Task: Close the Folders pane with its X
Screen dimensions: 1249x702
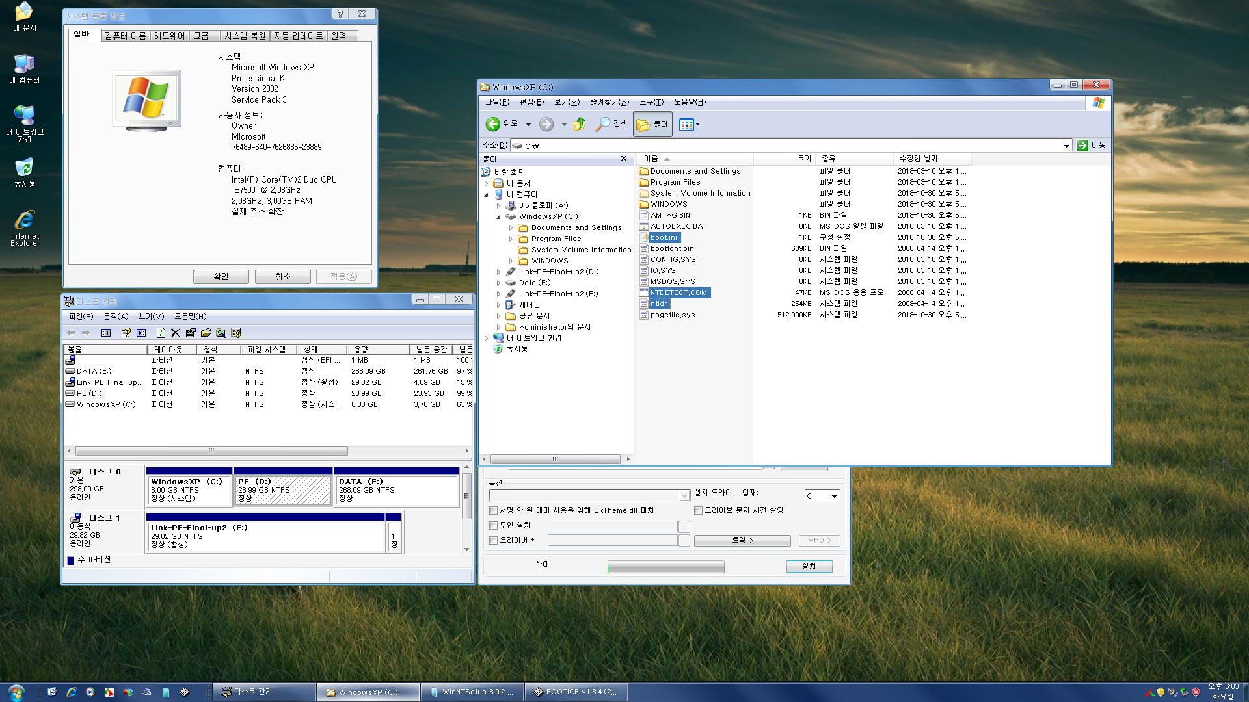Action: [x=624, y=159]
